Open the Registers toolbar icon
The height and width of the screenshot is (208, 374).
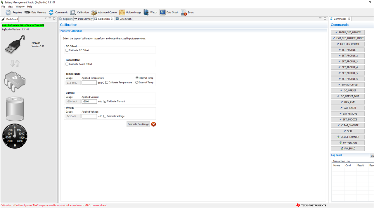[x=14, y=12]
